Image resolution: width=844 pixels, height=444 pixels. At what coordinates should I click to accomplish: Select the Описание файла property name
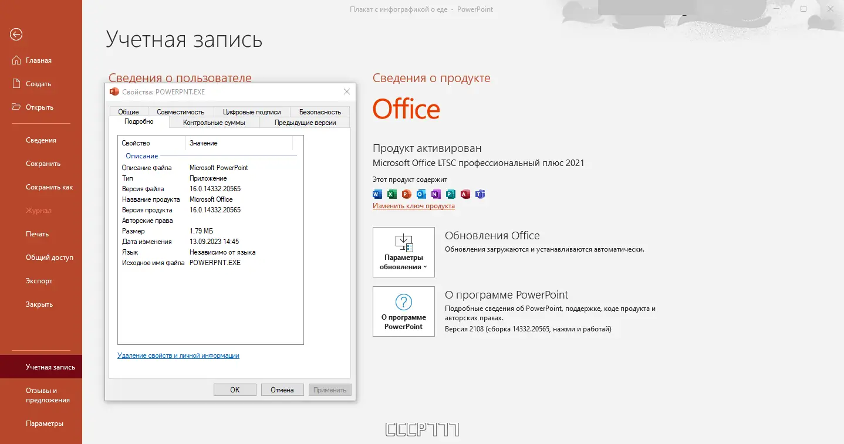tap(147, 168)
